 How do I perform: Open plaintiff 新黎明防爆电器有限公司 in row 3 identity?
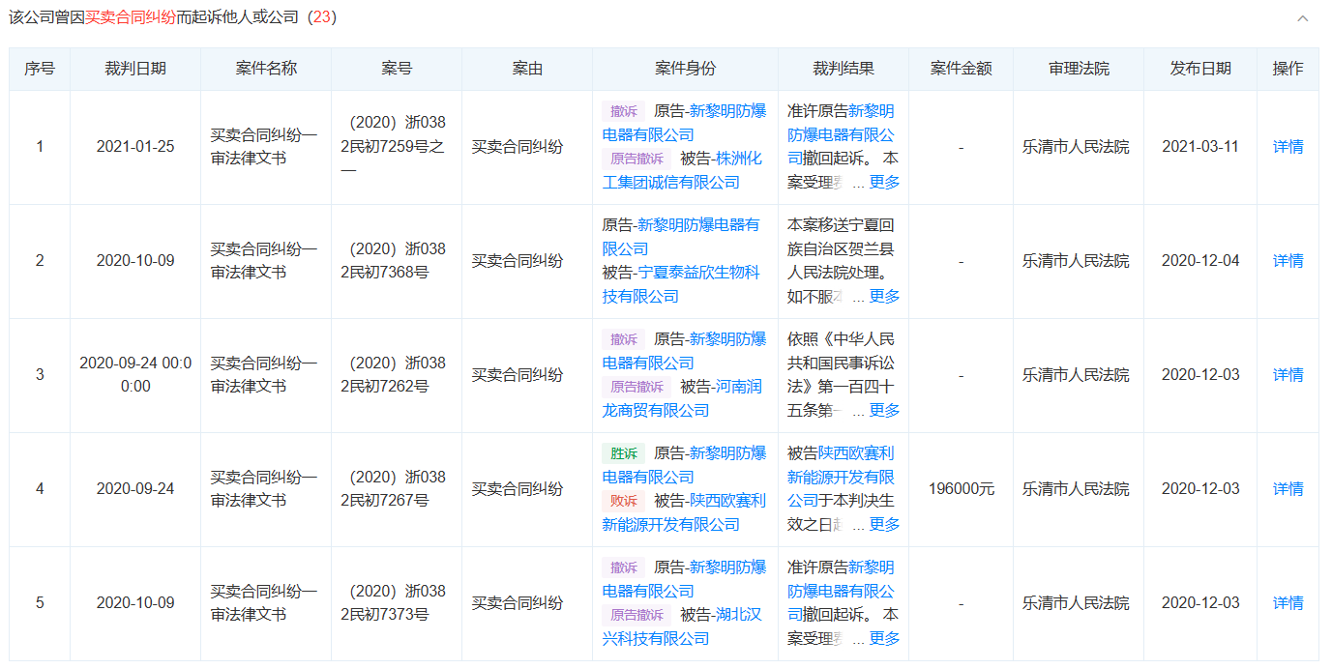tap(684, 351)
